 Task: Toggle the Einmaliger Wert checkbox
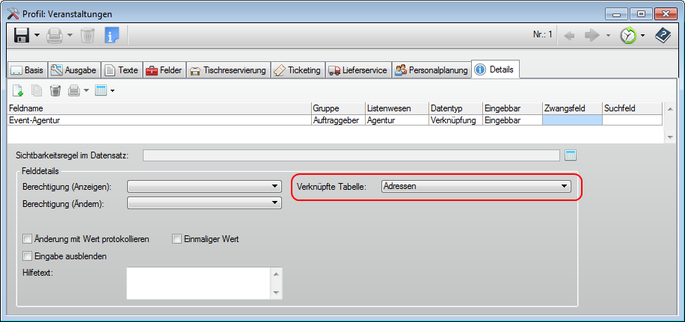(x=177, y=239)
